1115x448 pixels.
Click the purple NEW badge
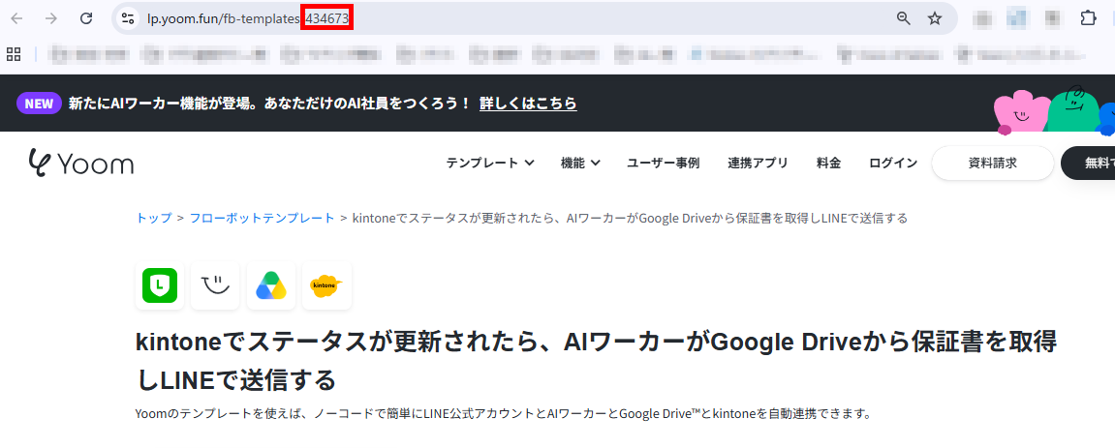[x=39, y=104]
